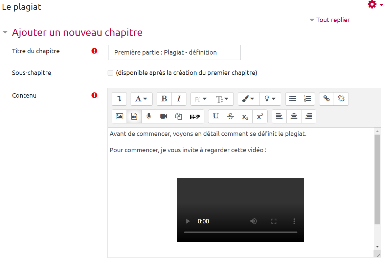The height and width of the screenshot is (261, 383).
Task: Click the unlink broken-chain icon
Action: click(x=341, y=99)
